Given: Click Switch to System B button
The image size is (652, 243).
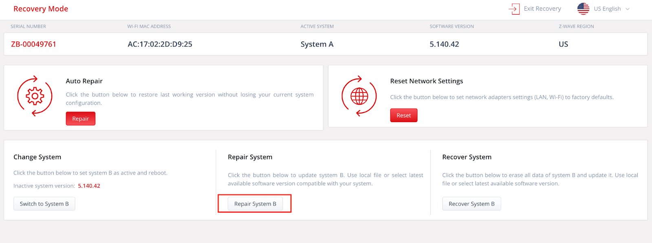Looking at the screenshot, I should [44, 204].
